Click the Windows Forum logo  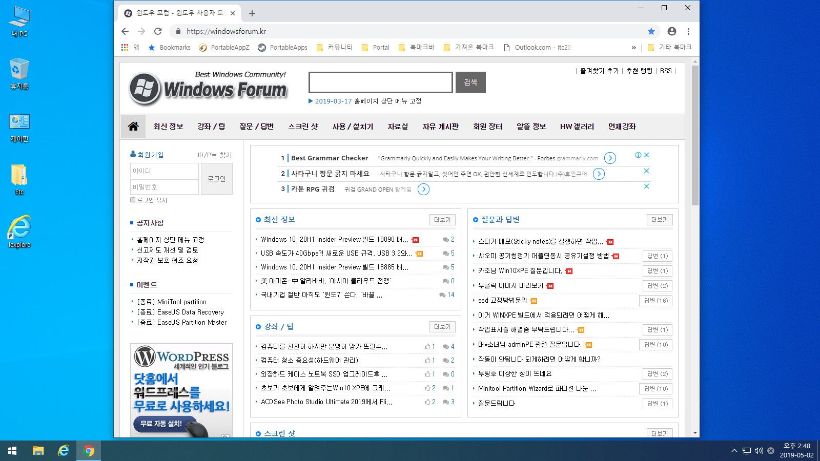click(208, 88)
